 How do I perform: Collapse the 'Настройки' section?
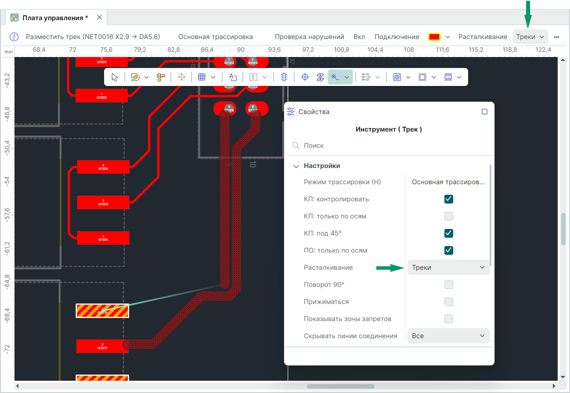296,166
